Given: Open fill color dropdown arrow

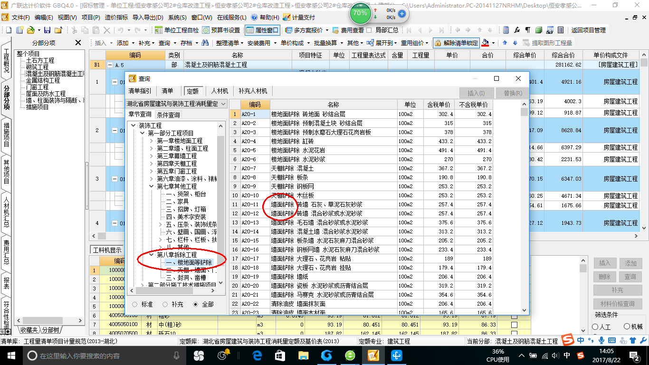Looking at the screenshot, I should 493,43.
